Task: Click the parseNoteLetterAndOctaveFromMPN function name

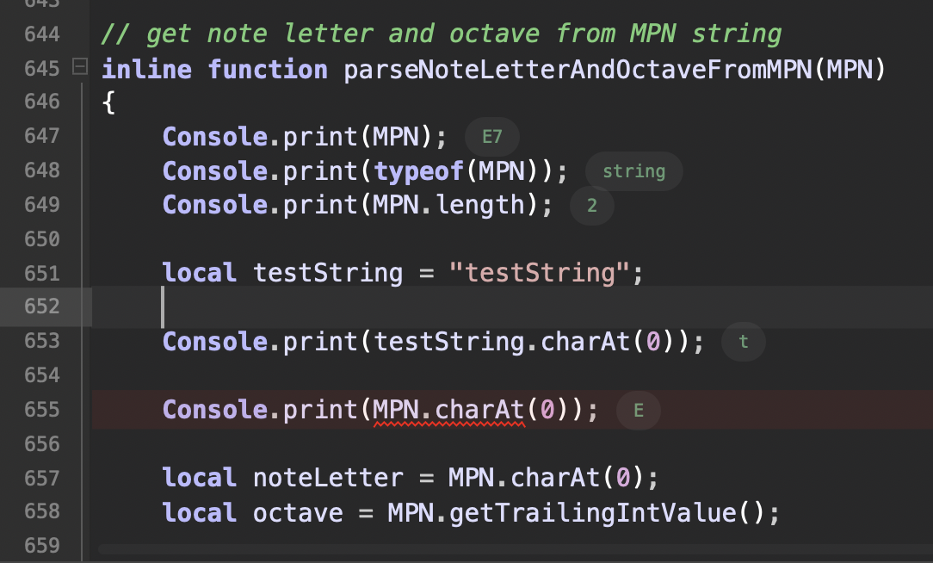Action: pos(578,70)
